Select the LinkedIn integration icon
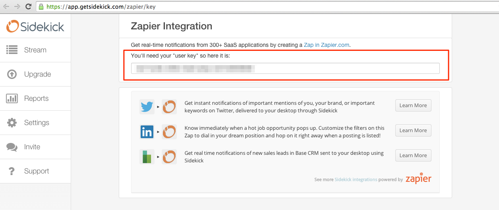Viewport: 499px width, 210px height. pos(147,132)
